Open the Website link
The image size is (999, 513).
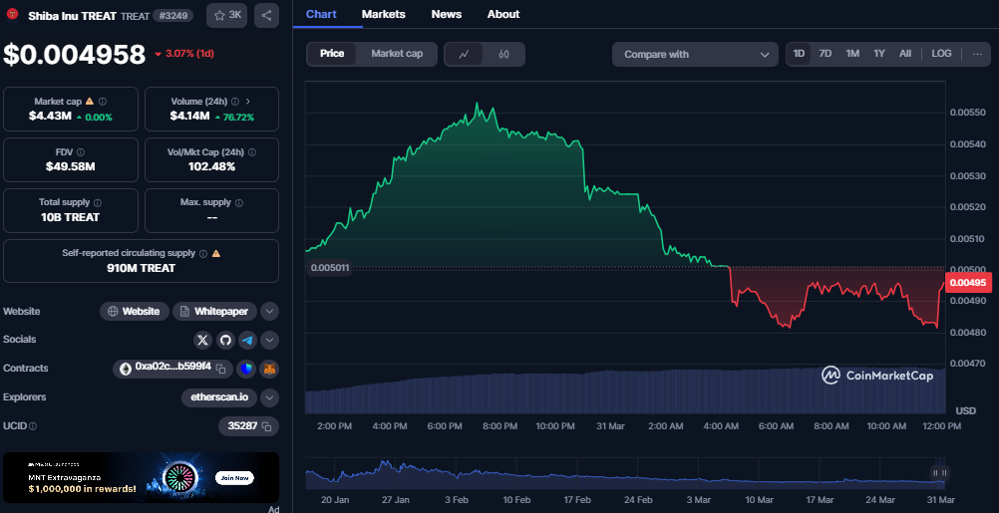135,311
